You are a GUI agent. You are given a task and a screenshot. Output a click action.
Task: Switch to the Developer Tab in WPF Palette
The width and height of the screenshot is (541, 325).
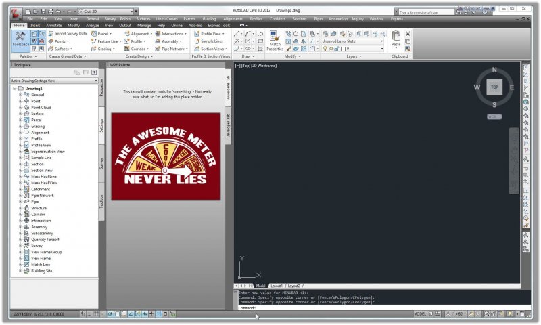[x=228, y=125]
